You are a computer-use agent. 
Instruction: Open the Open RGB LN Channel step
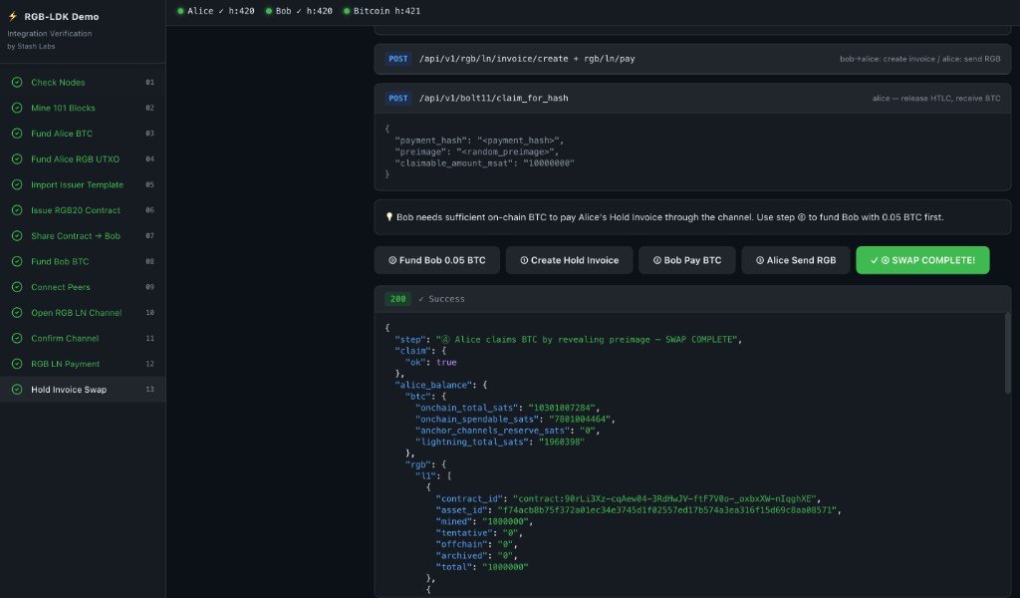(x=83, y=312)
